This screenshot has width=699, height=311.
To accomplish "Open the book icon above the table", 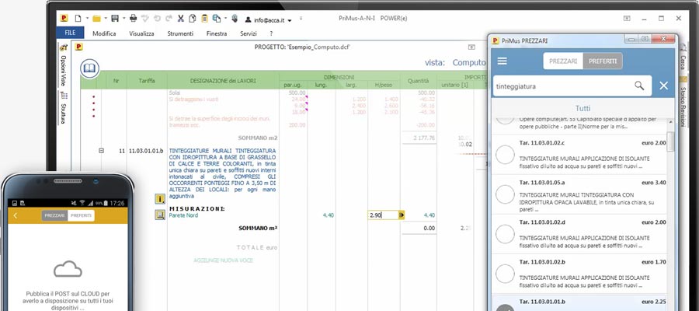I will pos(89,68).
